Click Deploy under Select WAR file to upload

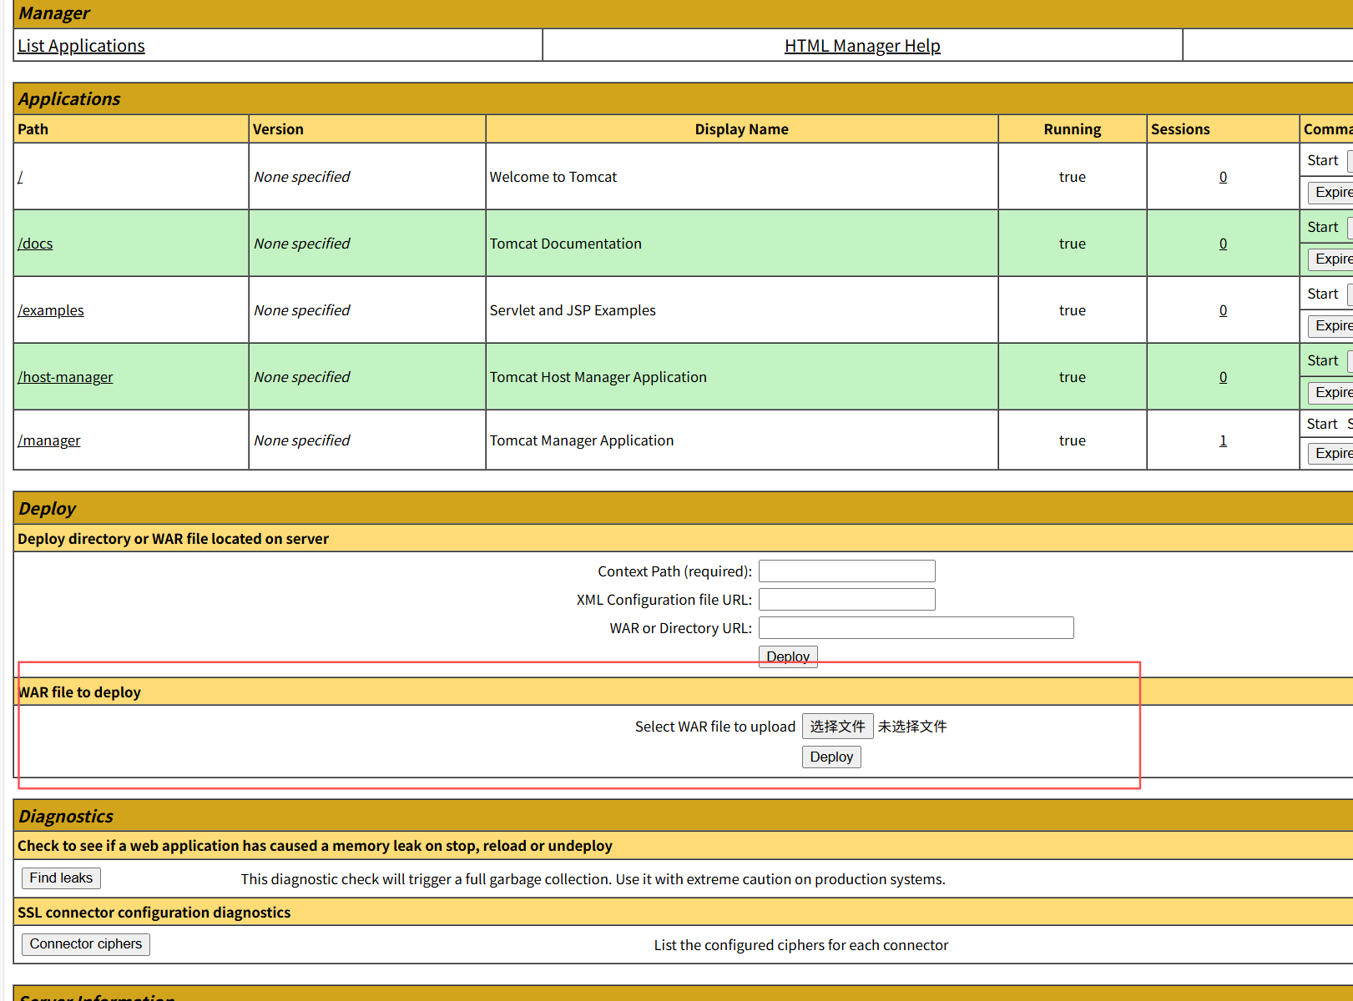tap(831, 757)
